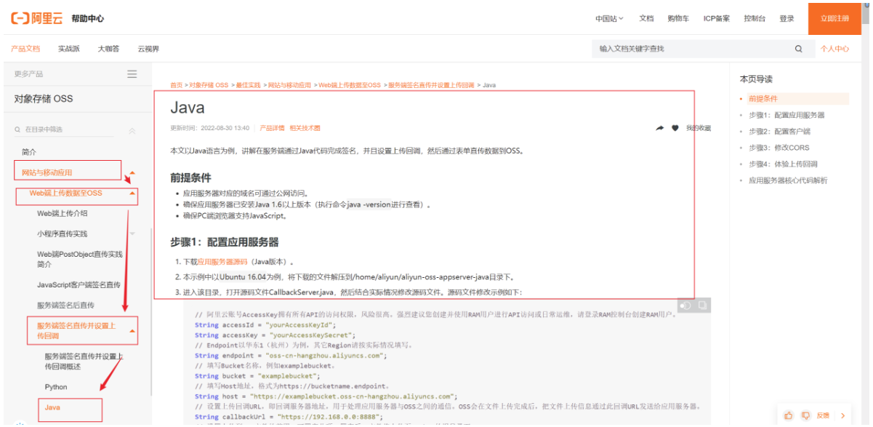
Task: Collapse the Web端上传数据至OSS arrow
Action: 132,193
